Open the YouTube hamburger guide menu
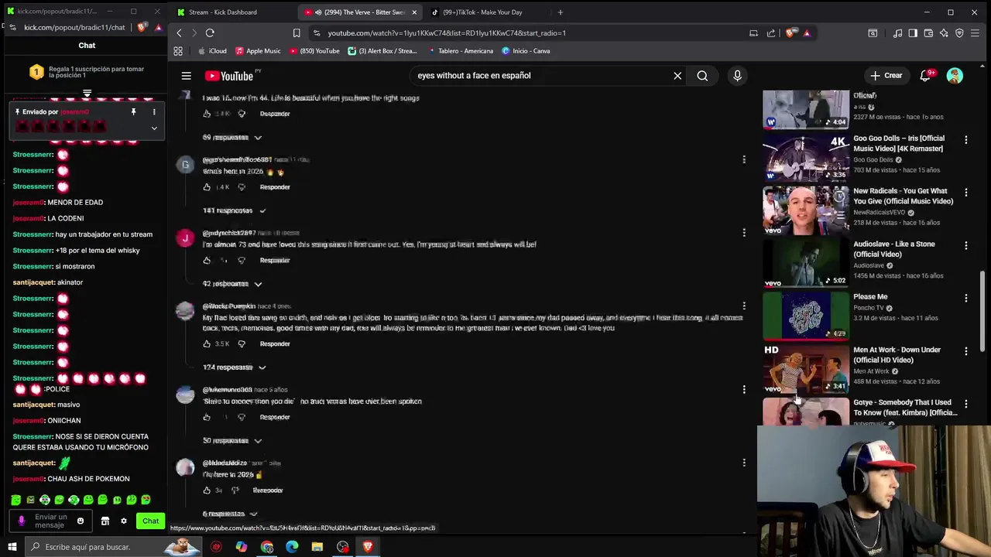The image size is (991, 557). click(x=187, y=76)
